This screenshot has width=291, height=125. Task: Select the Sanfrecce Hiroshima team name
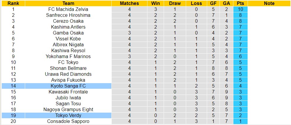click(x=68, y=15)
